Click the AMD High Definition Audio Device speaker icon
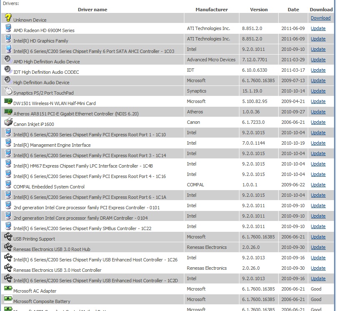The image size is (337, 311). pos(8,59)
